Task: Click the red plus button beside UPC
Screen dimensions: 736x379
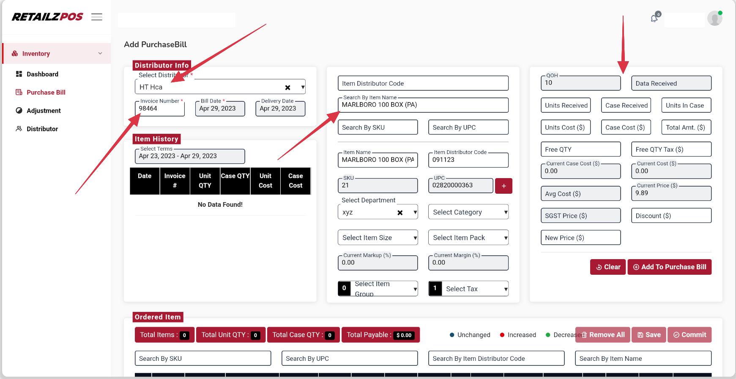Action: point(503,186)
